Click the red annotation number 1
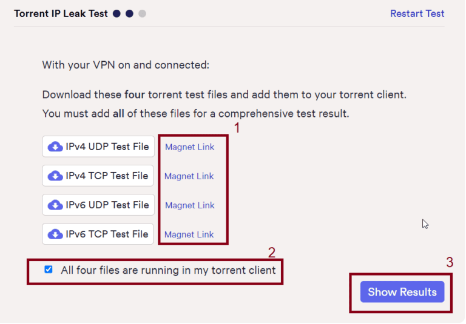Screen dimensions: 466x324 (237, 128)
